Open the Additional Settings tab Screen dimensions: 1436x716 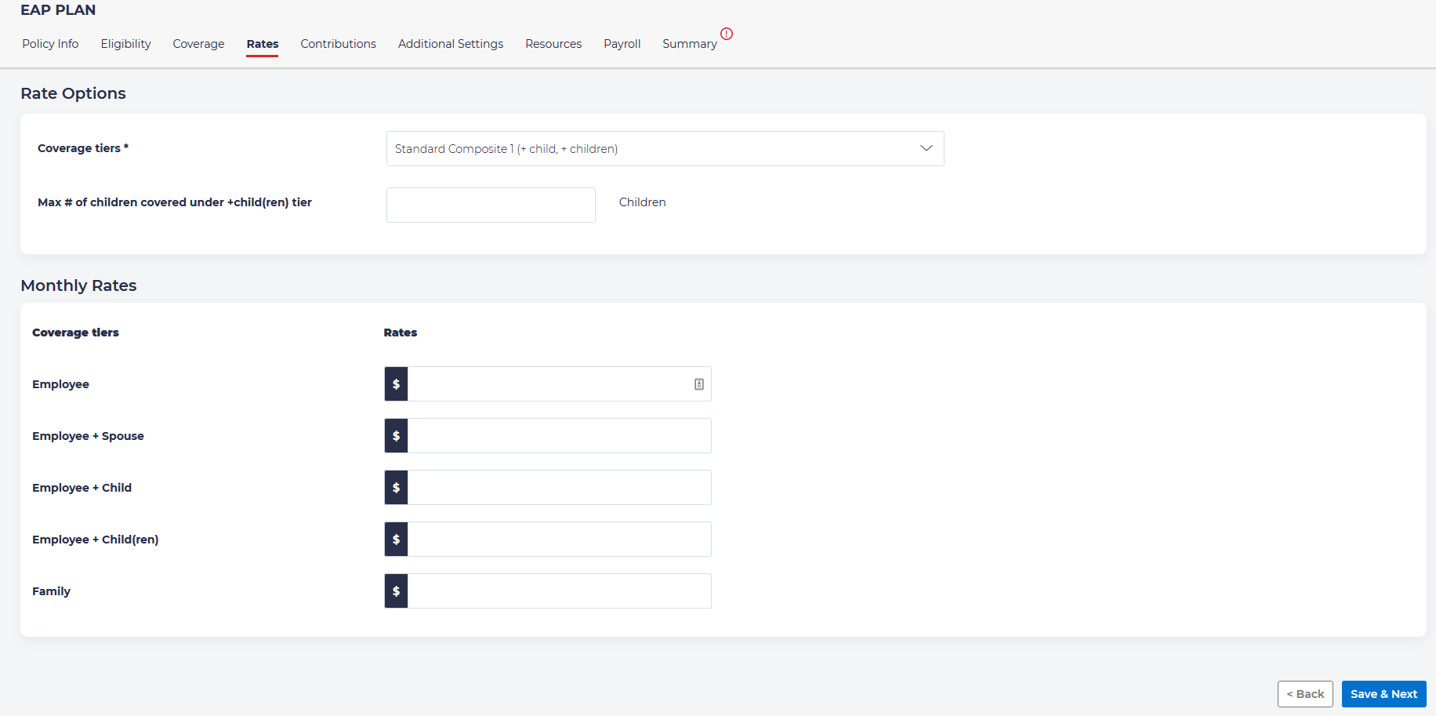[451, 44]
